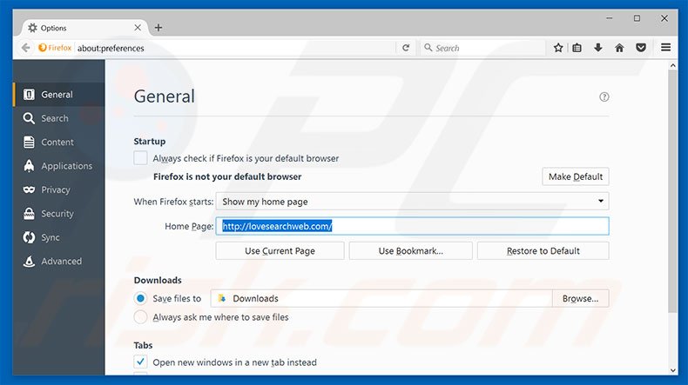
Task: Reload page with the refresh icon
Action: 406,48
